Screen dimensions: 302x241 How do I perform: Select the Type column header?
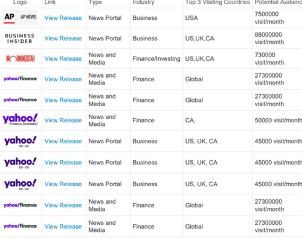coord(95,2)
